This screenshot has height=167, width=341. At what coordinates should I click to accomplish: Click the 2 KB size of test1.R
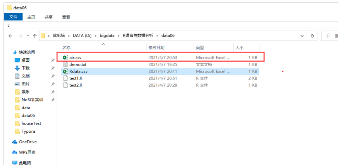point(253,78)
